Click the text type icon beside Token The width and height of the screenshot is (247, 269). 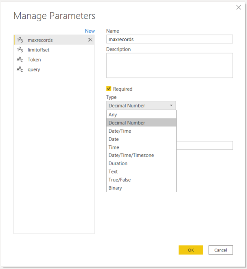[x=20, y=60]
